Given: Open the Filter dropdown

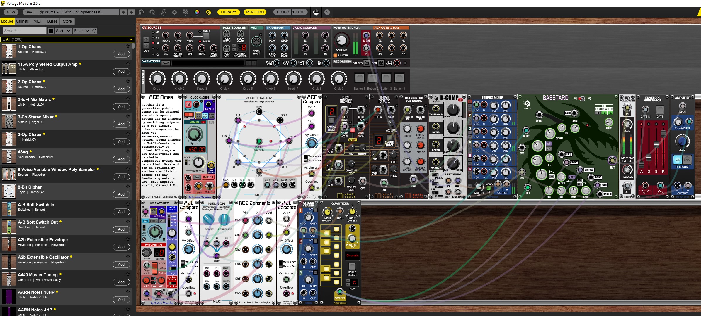Looking at the screenshot, I should click(x=81, y=31).
